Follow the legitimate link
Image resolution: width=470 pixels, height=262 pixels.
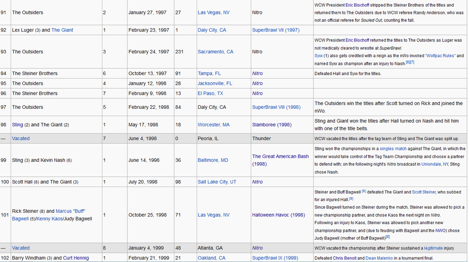433,248
